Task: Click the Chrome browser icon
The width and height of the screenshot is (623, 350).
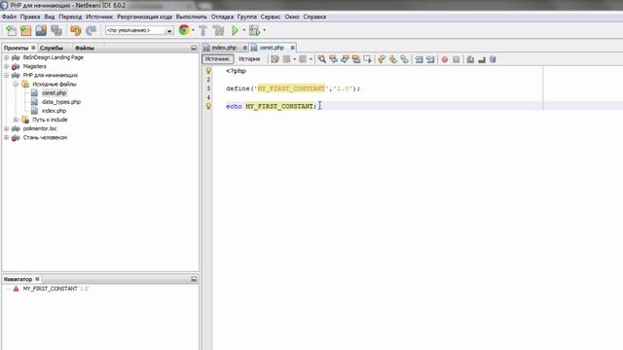Action: pyautogui.click(x=184, y=30)
